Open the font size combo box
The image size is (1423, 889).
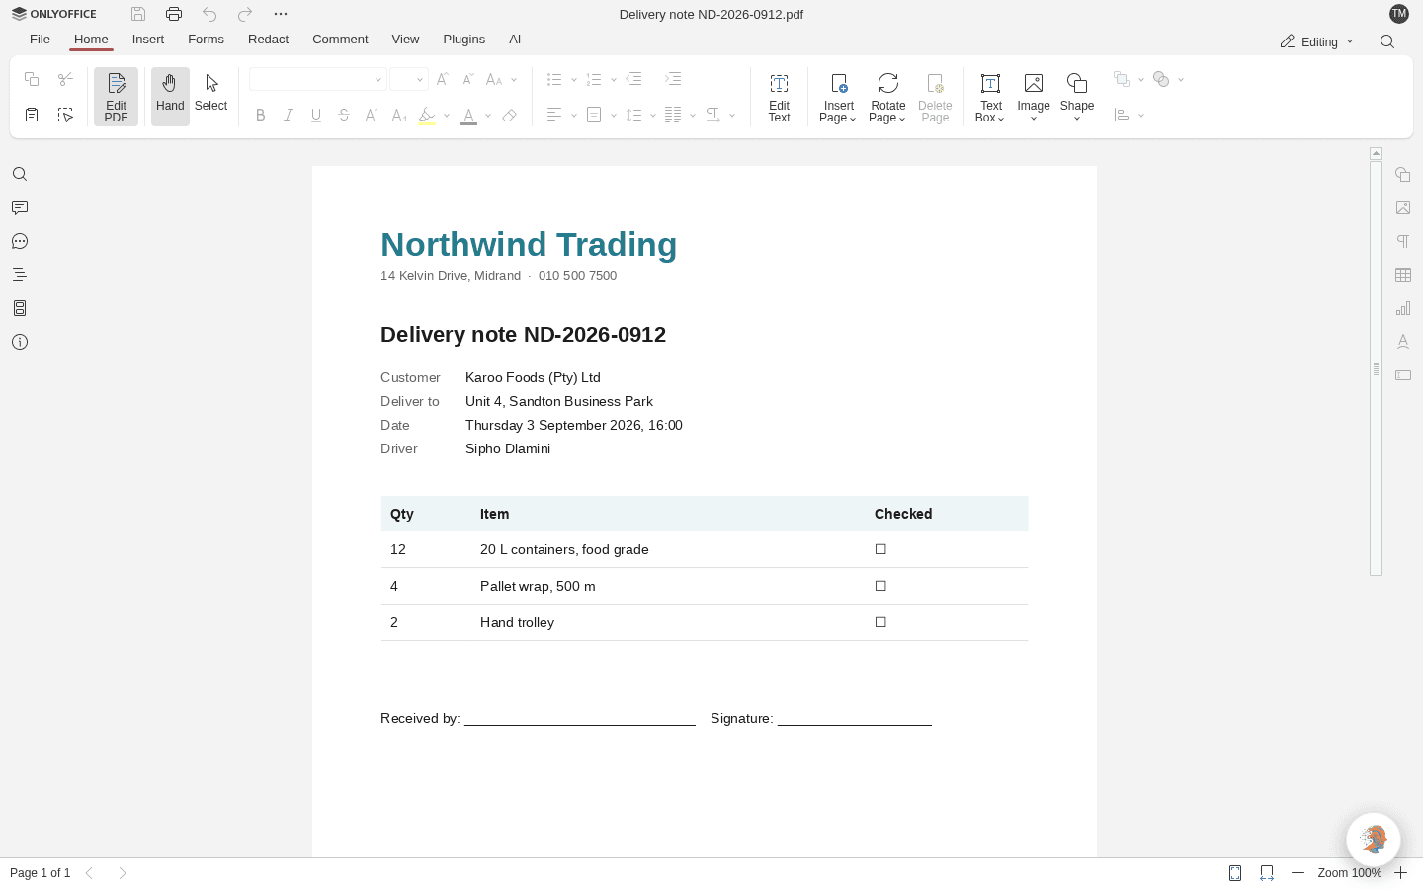tap(408, 79)
